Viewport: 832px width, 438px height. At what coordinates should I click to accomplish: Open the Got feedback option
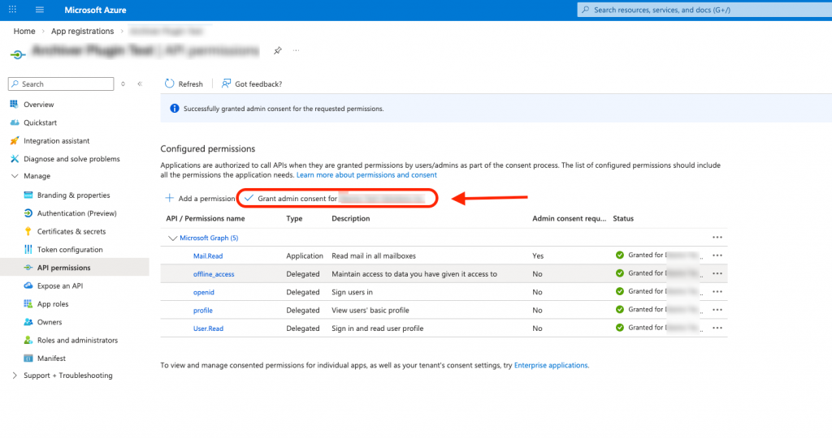[252, 84]
